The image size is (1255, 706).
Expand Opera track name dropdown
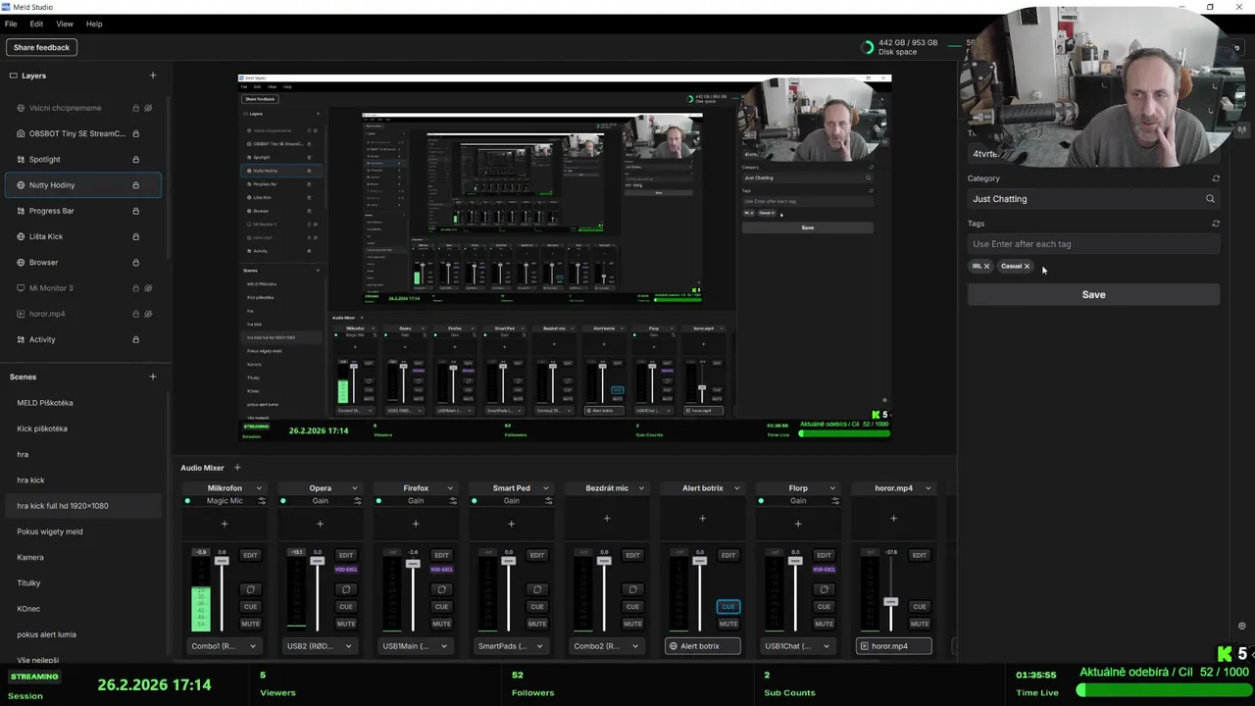(x=355, y=488)
